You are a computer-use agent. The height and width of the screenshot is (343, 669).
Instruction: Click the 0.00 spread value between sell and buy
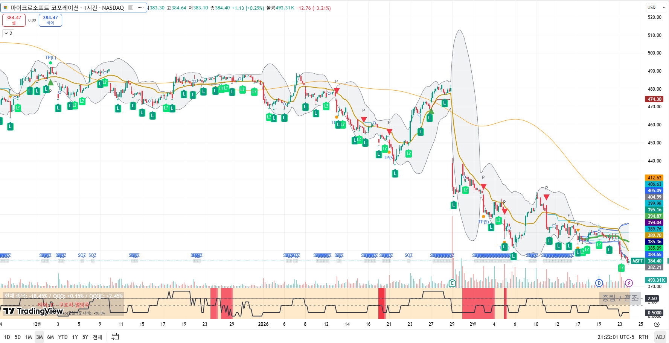point(32,20)
